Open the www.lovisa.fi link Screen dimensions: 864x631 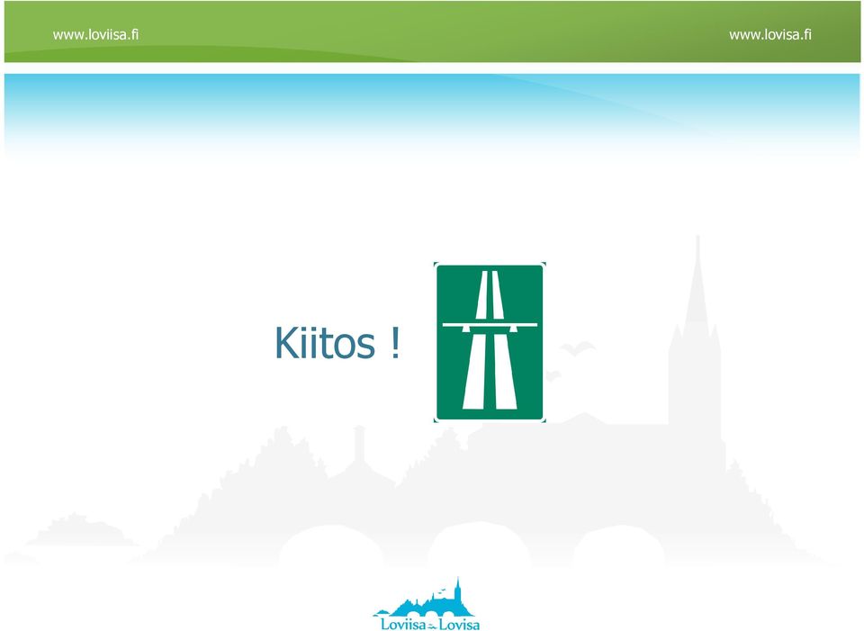769,35
